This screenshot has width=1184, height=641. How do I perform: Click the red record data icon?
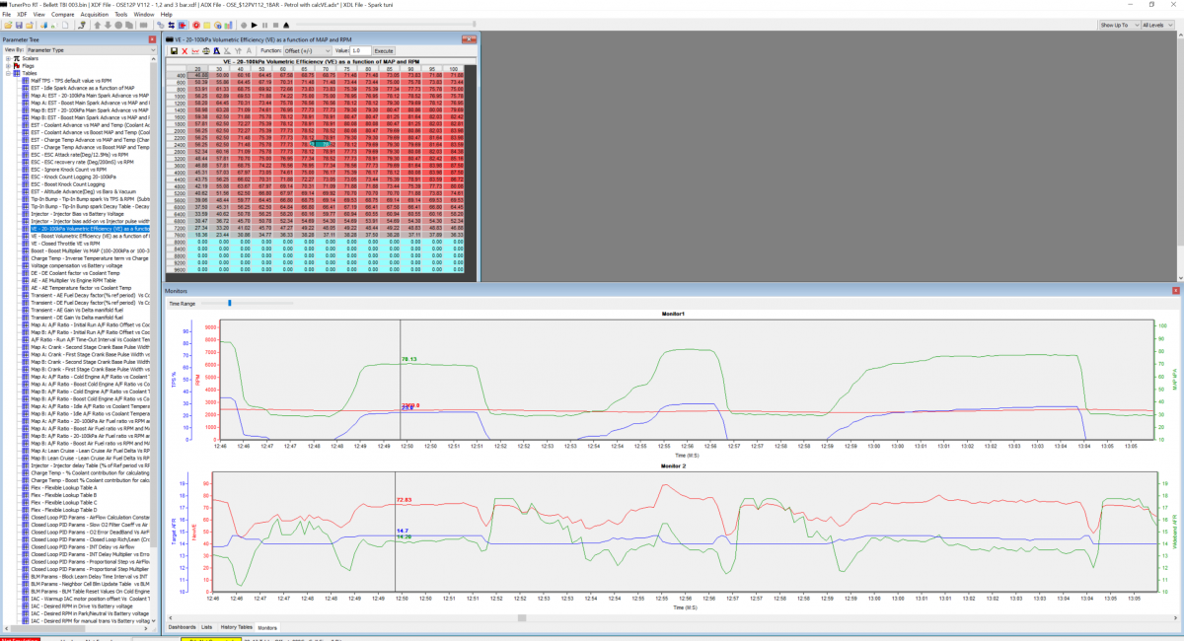[196, 25]
